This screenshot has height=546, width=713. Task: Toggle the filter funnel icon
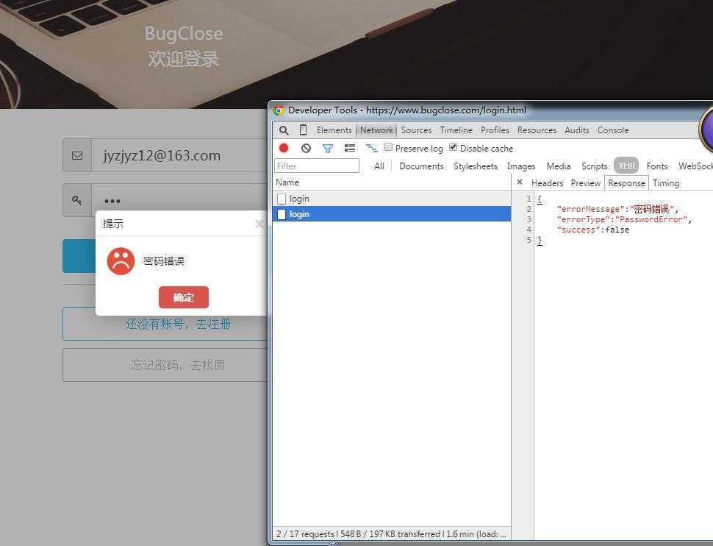pyautogui.click(x=327, y=148)
